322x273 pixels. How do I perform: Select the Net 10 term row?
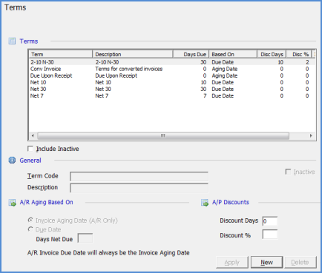[172, 82]
